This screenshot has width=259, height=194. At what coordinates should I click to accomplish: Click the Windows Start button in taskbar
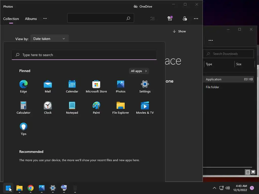[x=8, y=188]
